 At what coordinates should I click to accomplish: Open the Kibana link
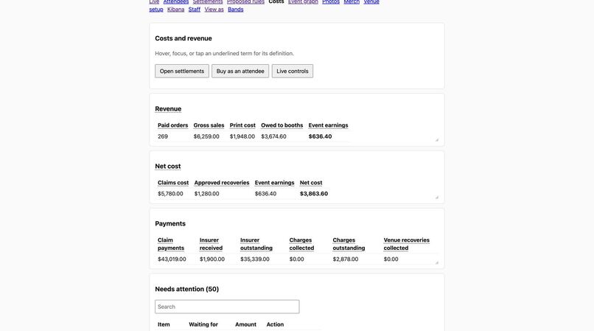point(176,10)
